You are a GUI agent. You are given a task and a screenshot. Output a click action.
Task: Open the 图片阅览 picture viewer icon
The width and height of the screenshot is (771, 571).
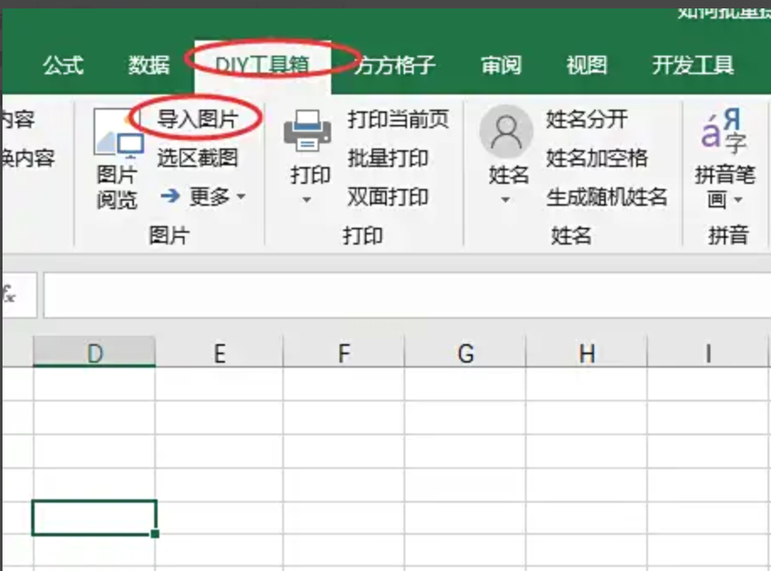(119, 133)
